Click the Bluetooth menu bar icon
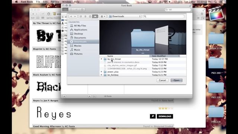The image size is (238, 134). click(160, 2)
